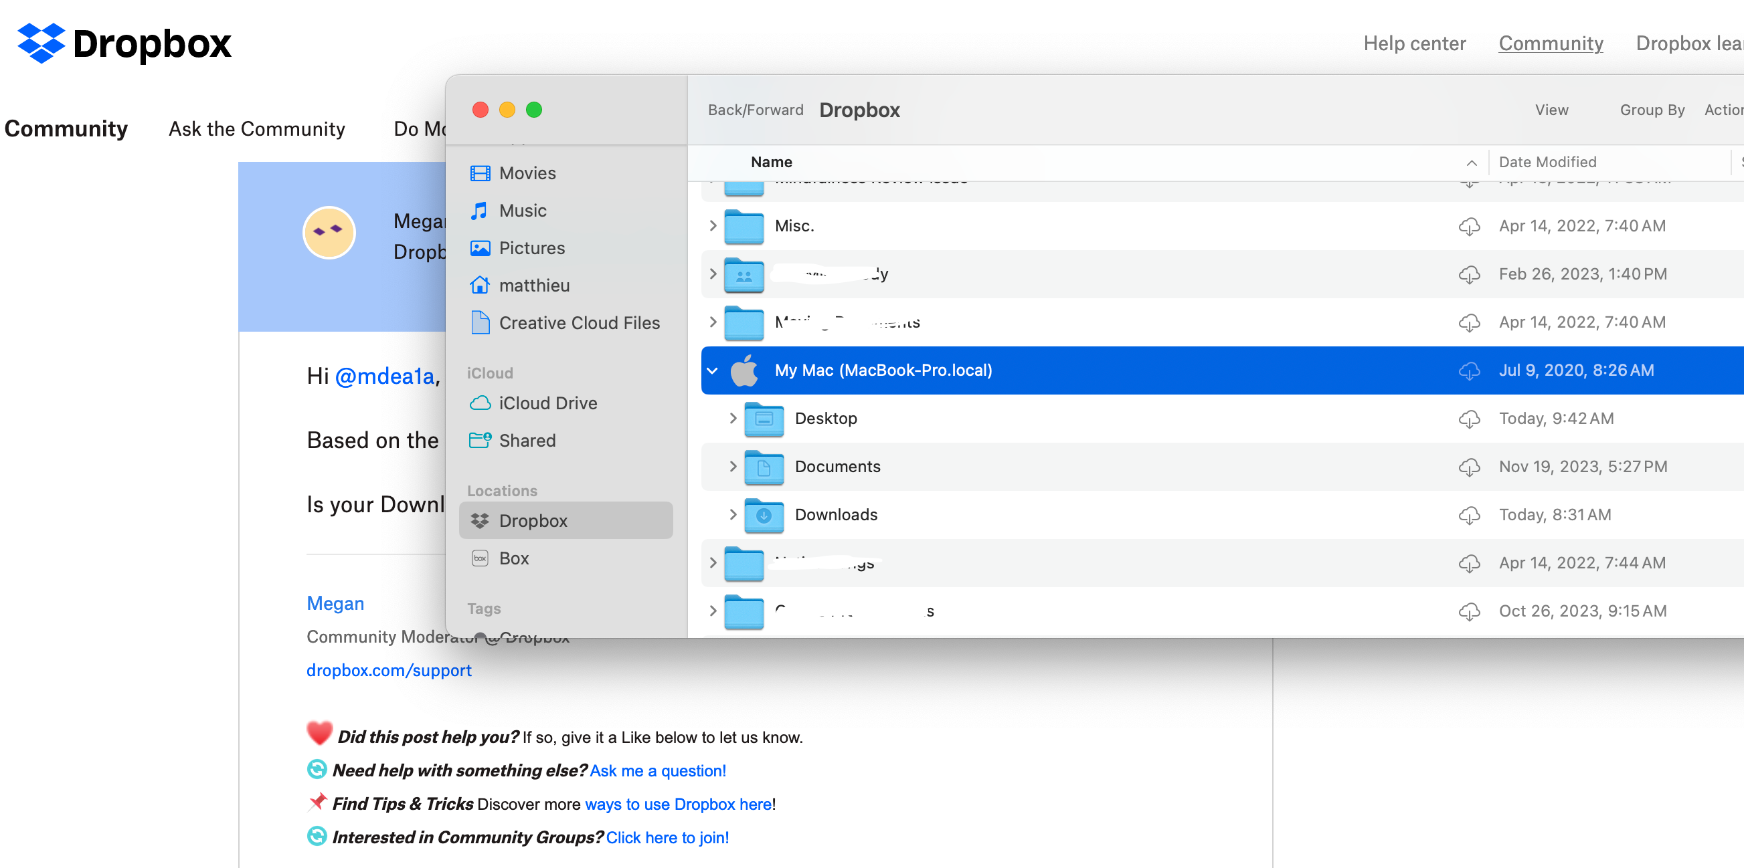Select Dropbox under Locations
The image size is (1744, 868).
[566, 520]
